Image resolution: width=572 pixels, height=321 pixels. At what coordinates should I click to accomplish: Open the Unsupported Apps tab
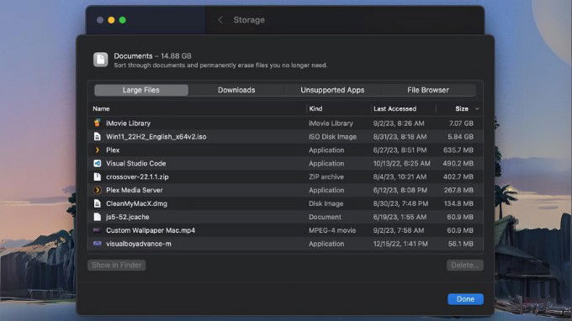pos(332,90)
